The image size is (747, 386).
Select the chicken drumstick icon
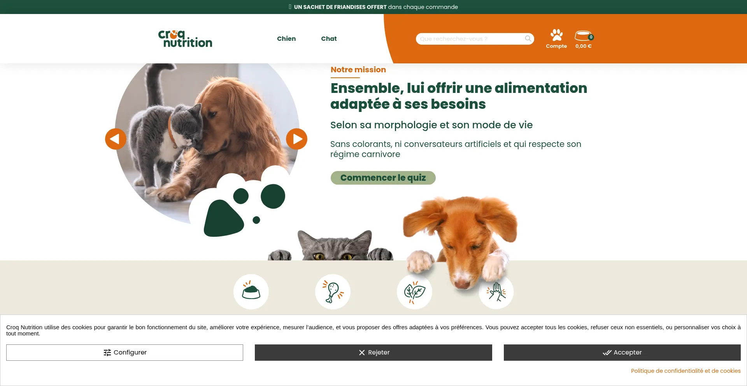click(x=333, y=292)
